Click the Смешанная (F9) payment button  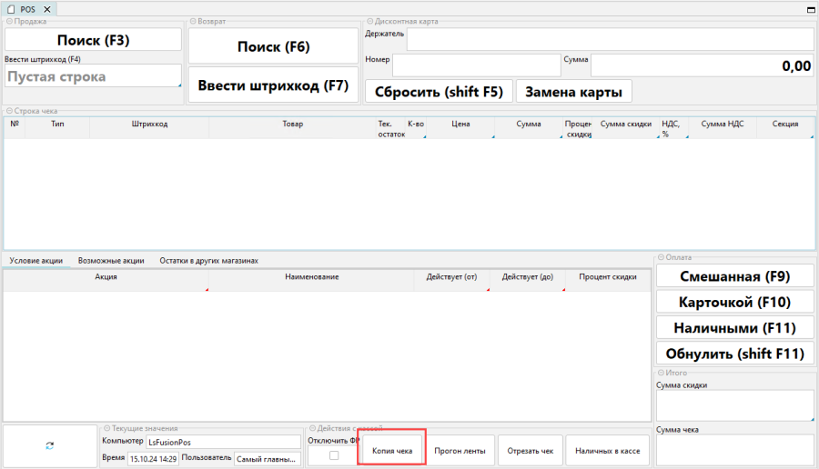point(734,276)
